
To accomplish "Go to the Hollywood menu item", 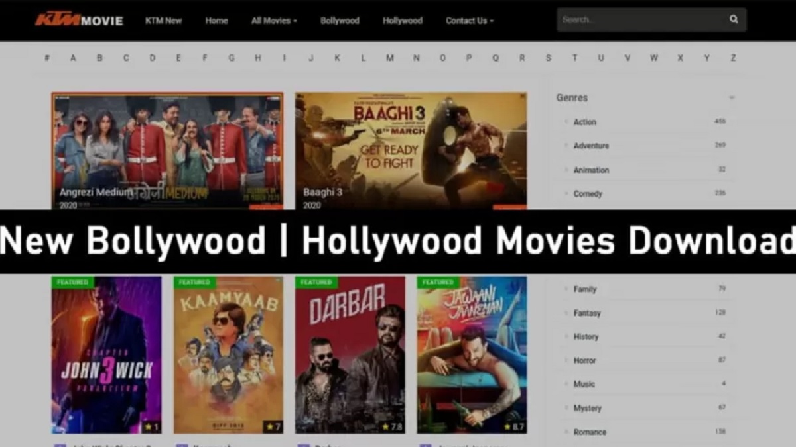I will 403,21.
